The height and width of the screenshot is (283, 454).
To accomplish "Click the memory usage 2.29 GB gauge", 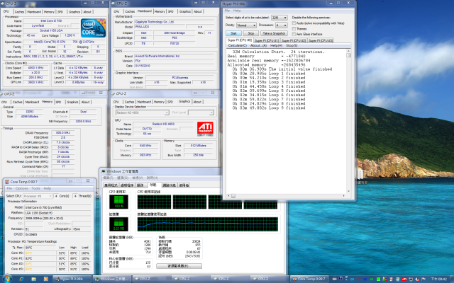I will pos(118,224).
